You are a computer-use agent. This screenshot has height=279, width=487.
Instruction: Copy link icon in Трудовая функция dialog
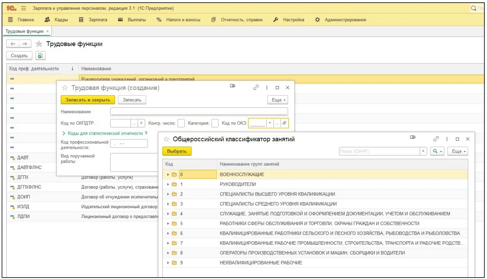(x=256, y=88)
